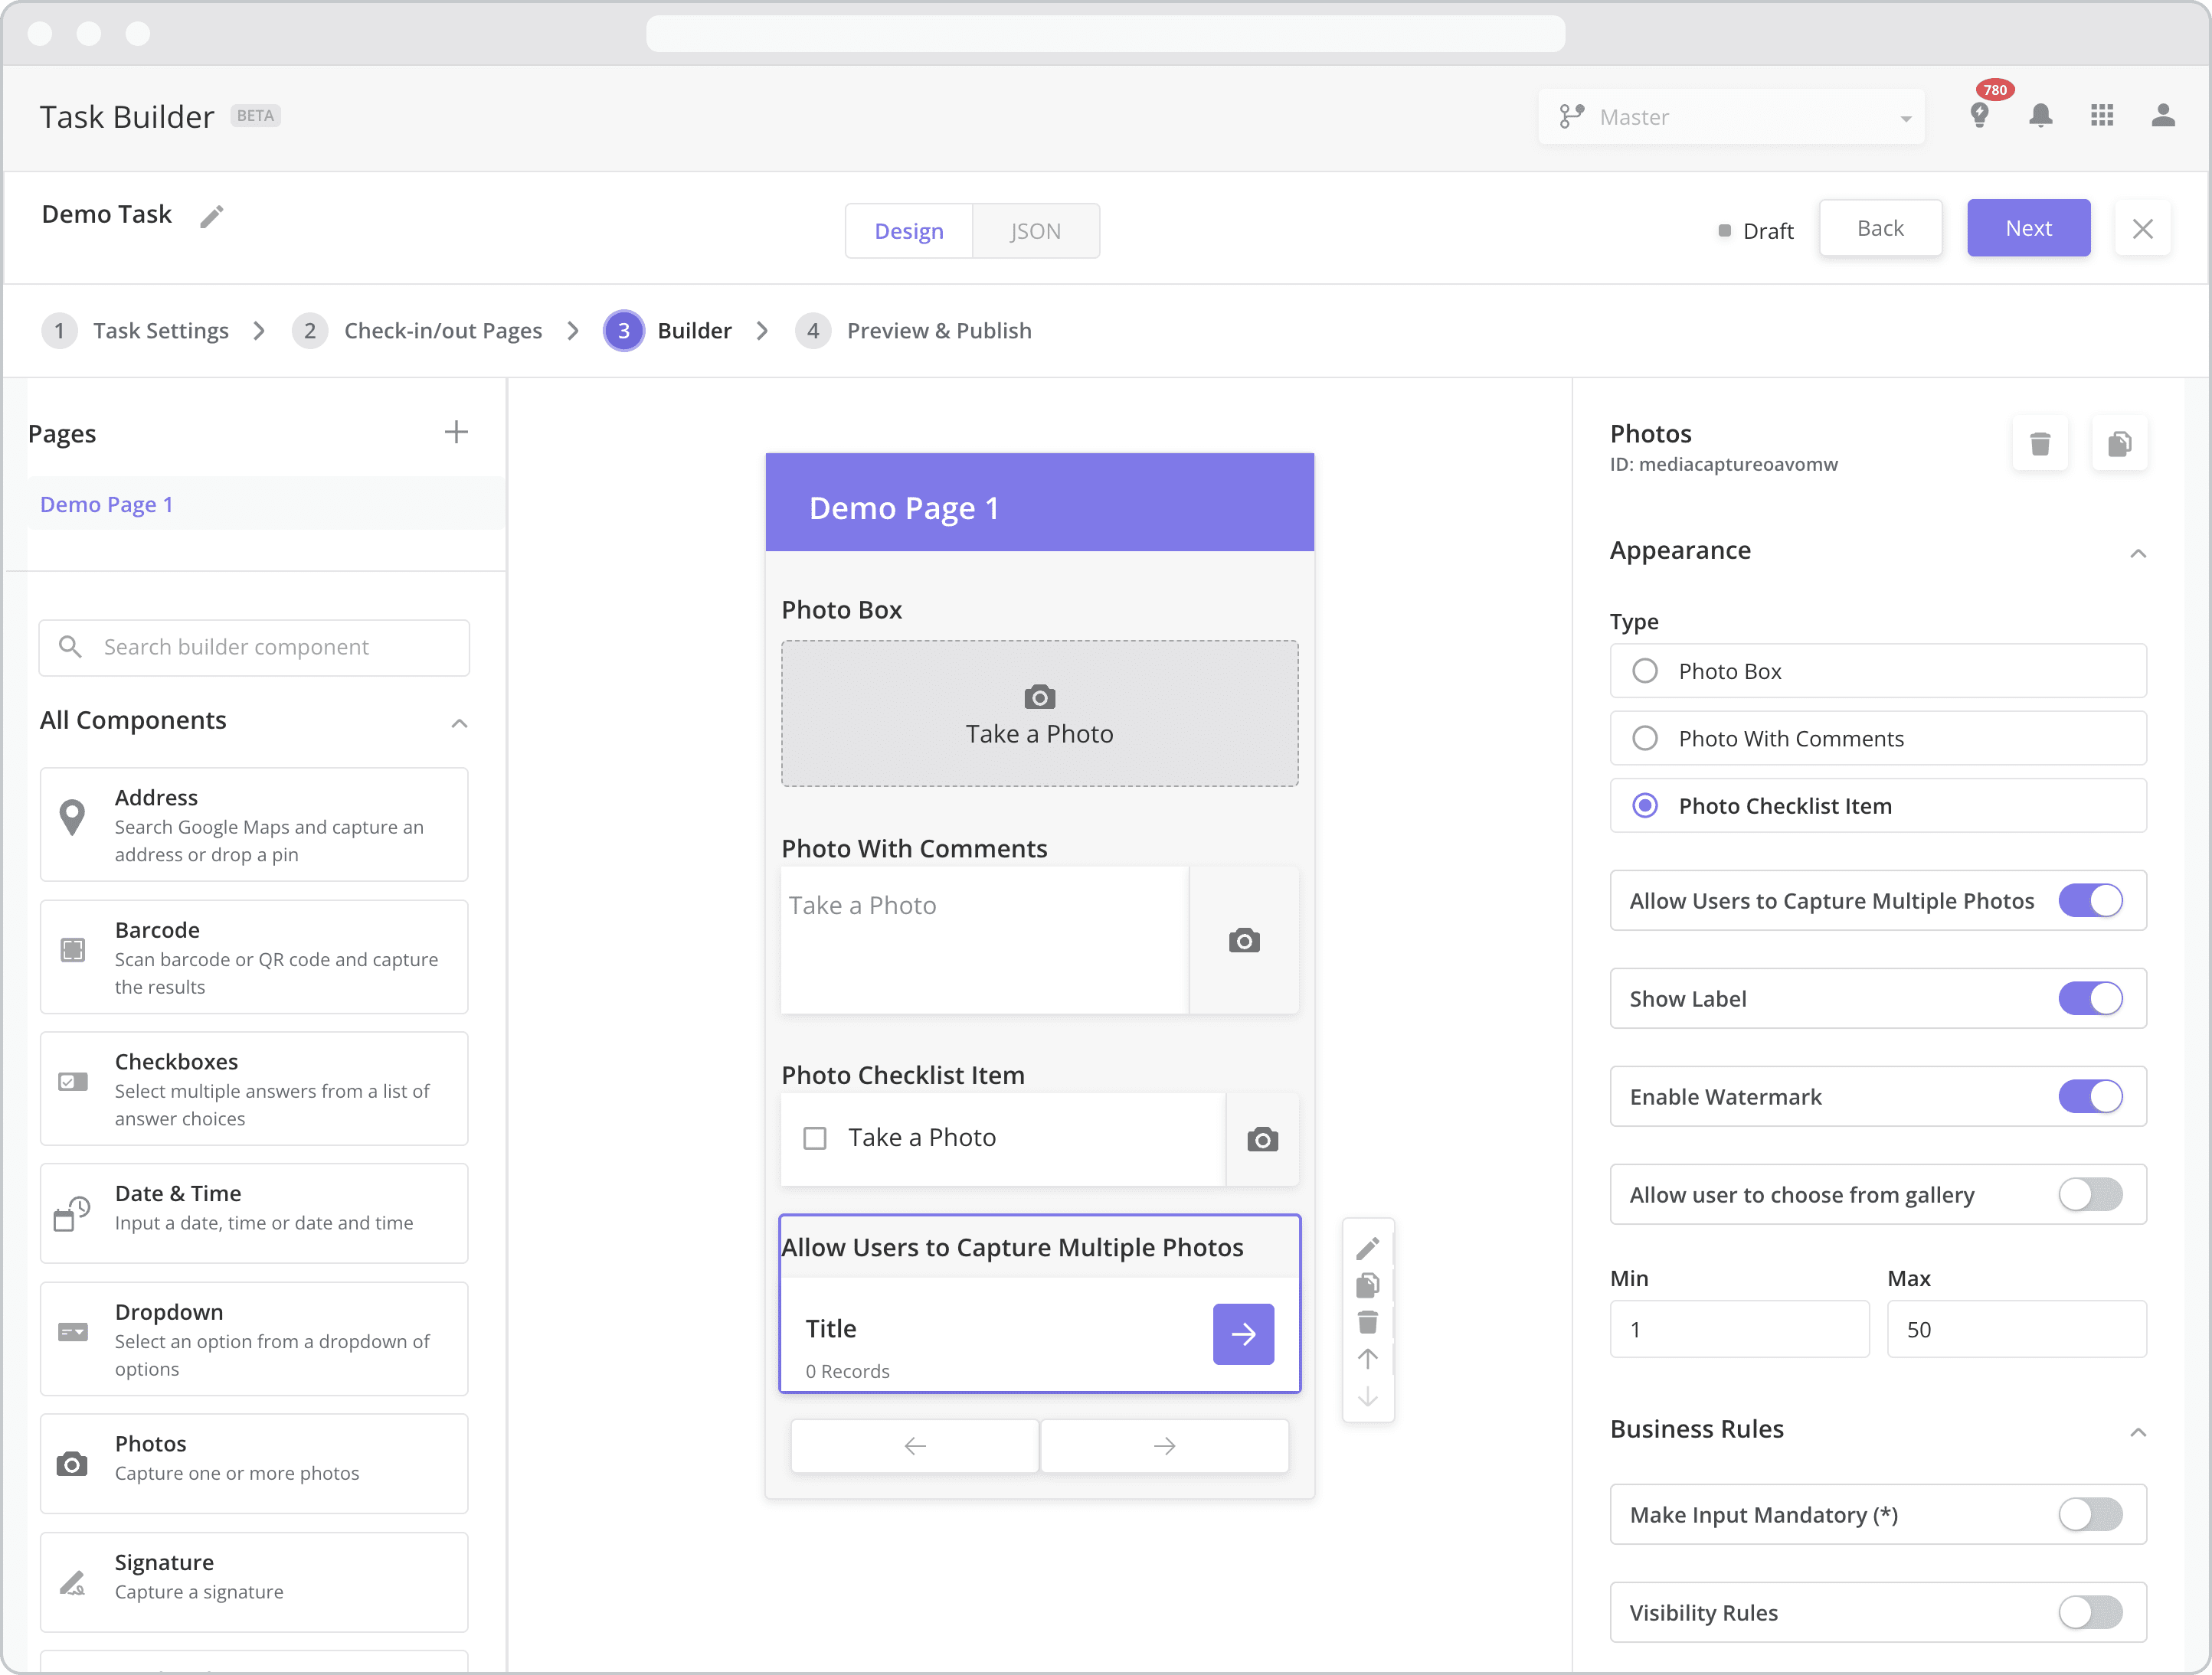2212x1675 pixels.
Task: Open the user profile icon
Action: click(2162, 116)
